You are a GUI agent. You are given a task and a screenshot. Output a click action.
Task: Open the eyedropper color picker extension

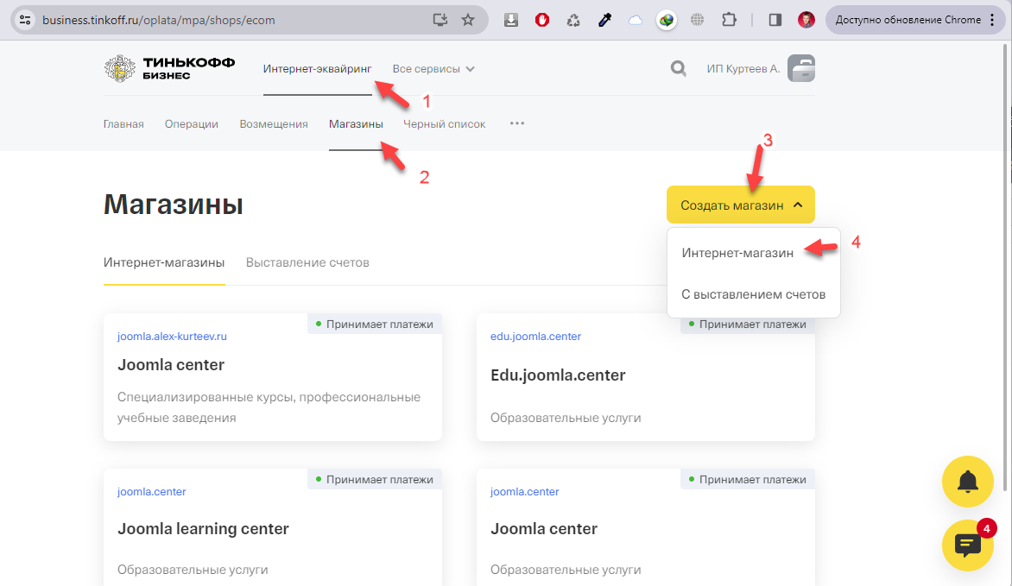(x=604, y=20)
